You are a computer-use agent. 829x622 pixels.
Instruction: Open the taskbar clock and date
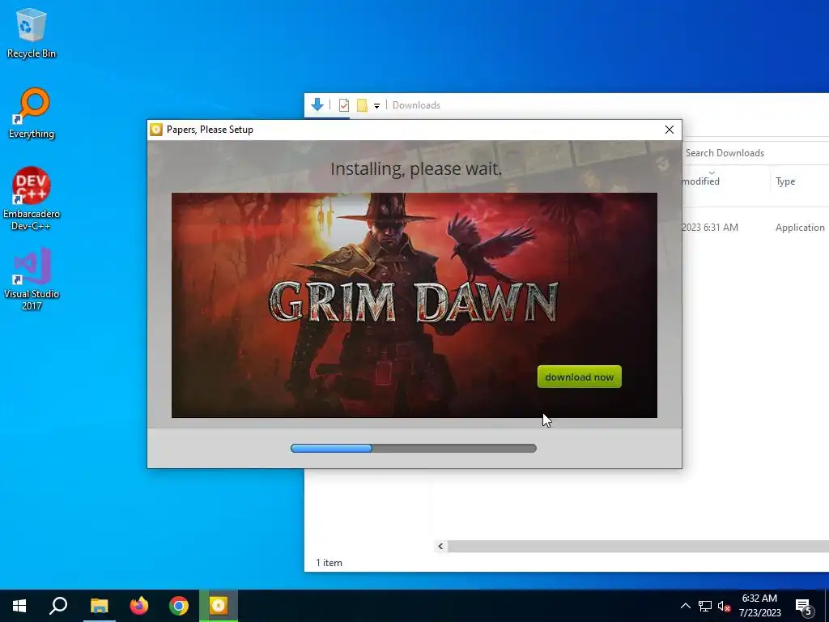759,606
